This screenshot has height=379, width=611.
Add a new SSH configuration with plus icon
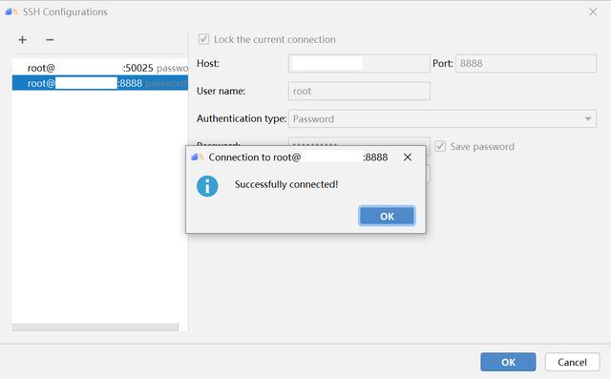(23, 40)
